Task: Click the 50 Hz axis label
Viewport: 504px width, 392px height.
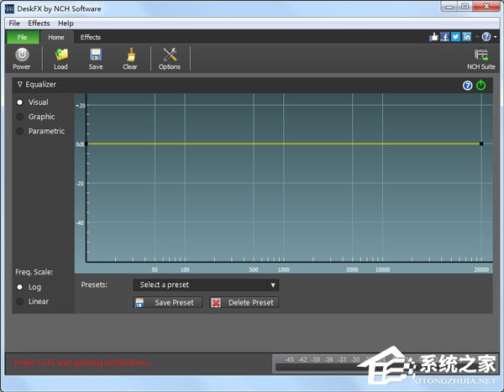Action: coord(155,269)
